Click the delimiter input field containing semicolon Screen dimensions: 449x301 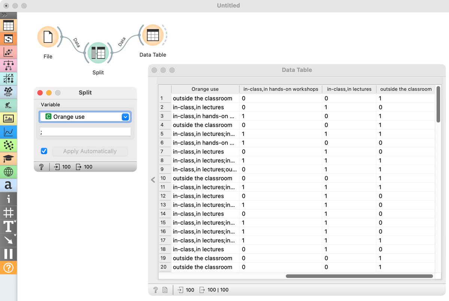point(85,132)
